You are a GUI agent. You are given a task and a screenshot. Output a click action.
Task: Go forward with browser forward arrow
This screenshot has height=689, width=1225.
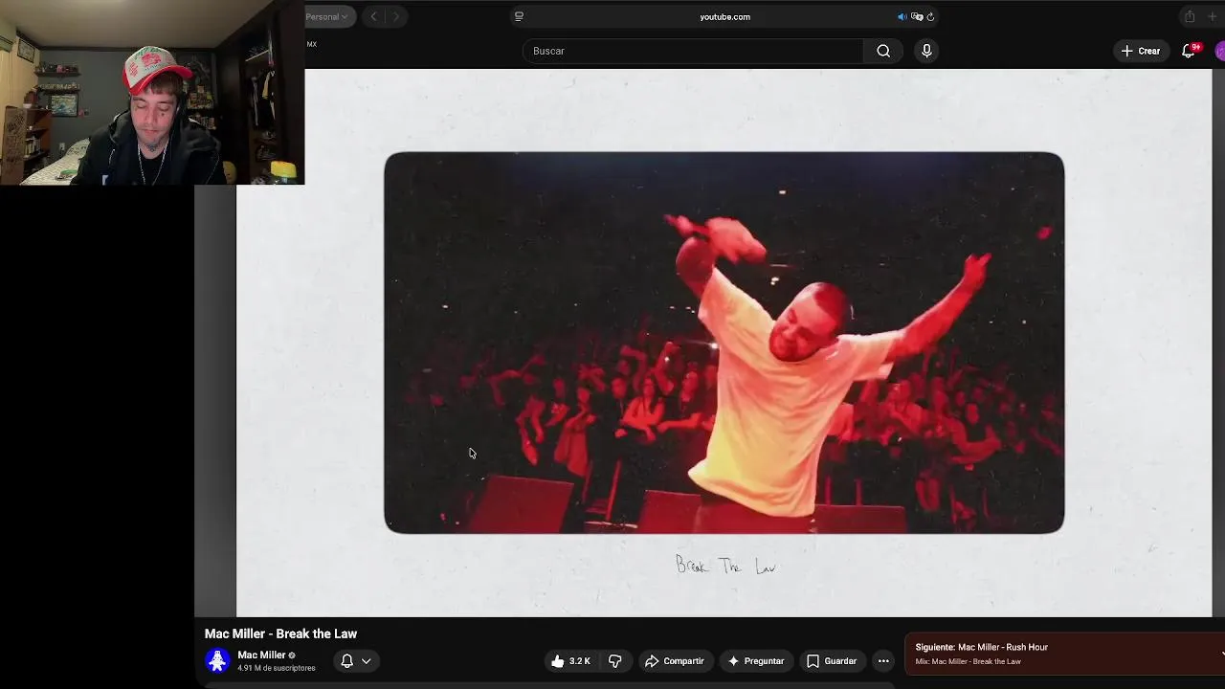click(x=395, y=16)
